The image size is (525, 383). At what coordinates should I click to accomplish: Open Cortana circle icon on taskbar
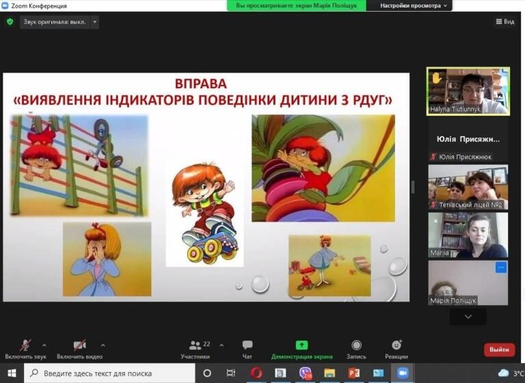tap(207, 373)
